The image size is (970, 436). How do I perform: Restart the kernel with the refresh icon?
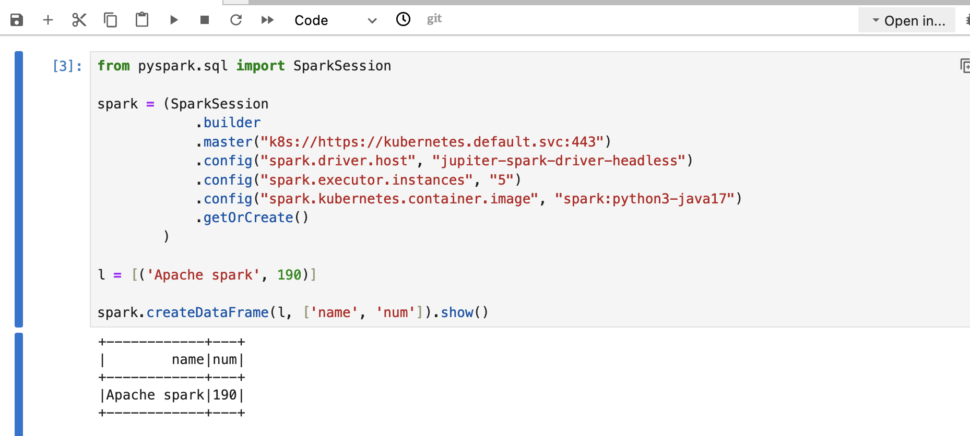click(x=236, y=20)
